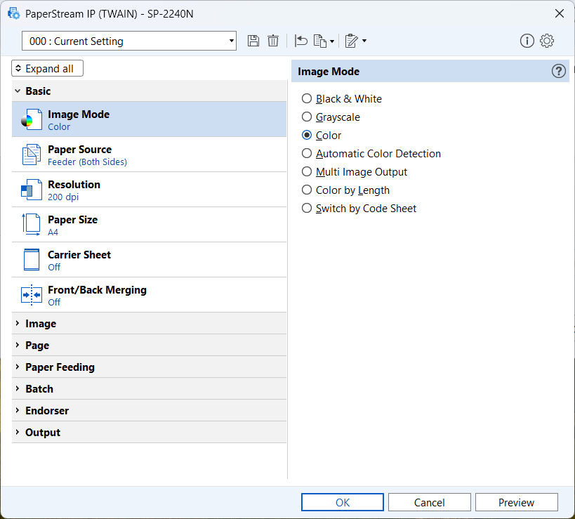Select the Paper Source setting item

point(149,155)
